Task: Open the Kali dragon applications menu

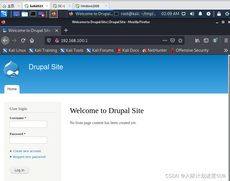Action: [x=4, y=14]
